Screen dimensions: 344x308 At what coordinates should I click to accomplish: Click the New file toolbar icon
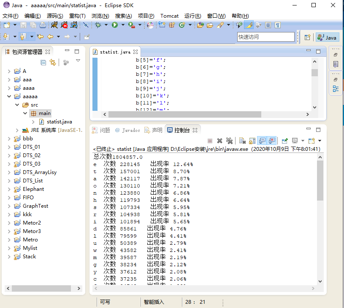click(7, 25)
